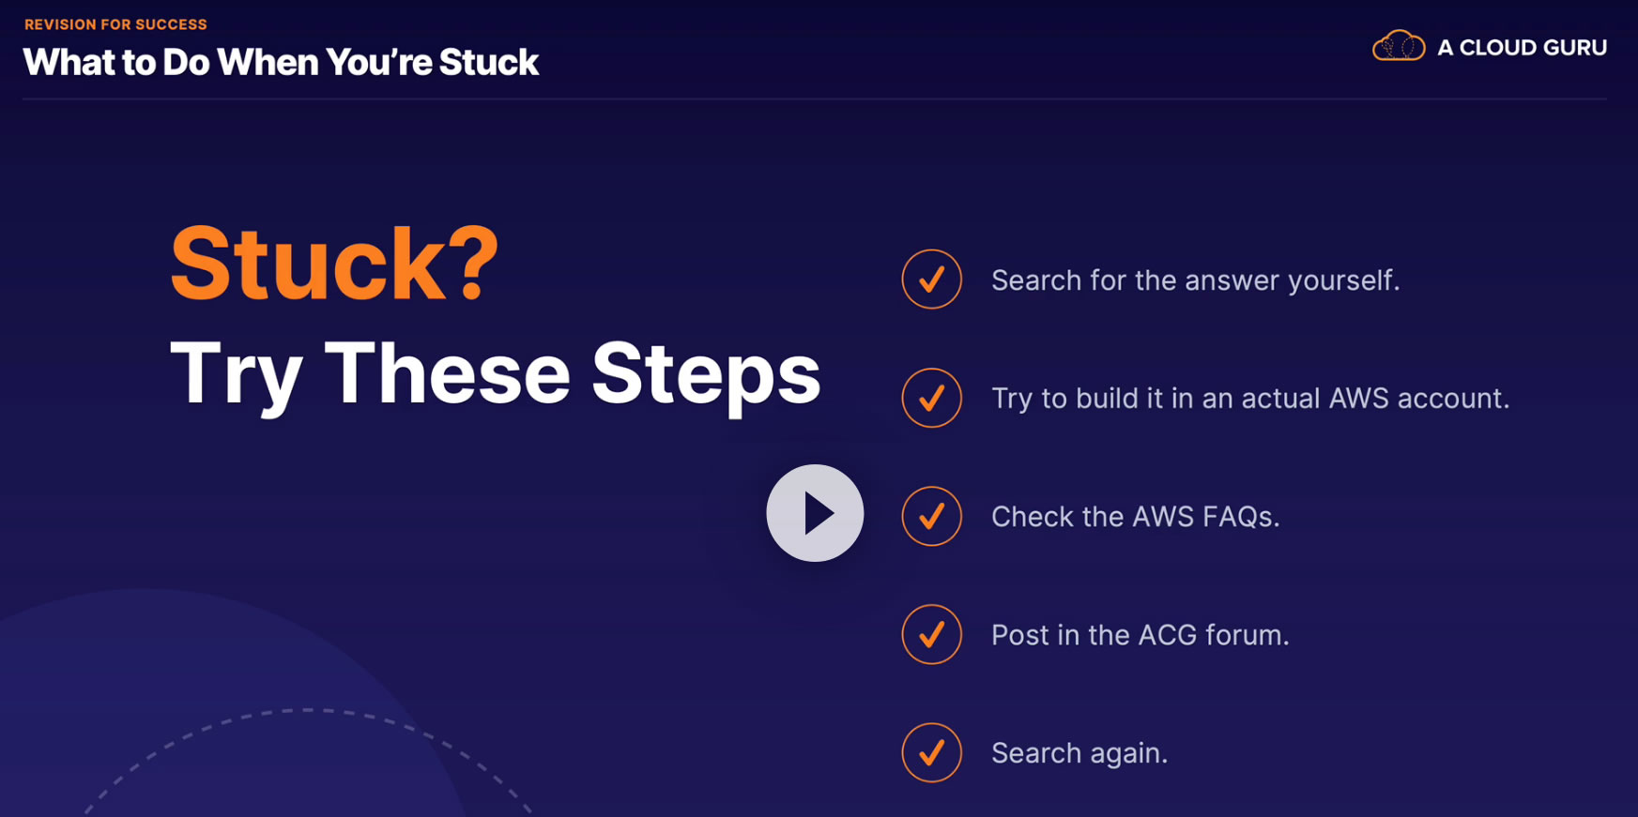Click the "A CLOUD GURU" brand text
The width and height of the screenshot is (1638, 817).
[x=1522, y=47]
